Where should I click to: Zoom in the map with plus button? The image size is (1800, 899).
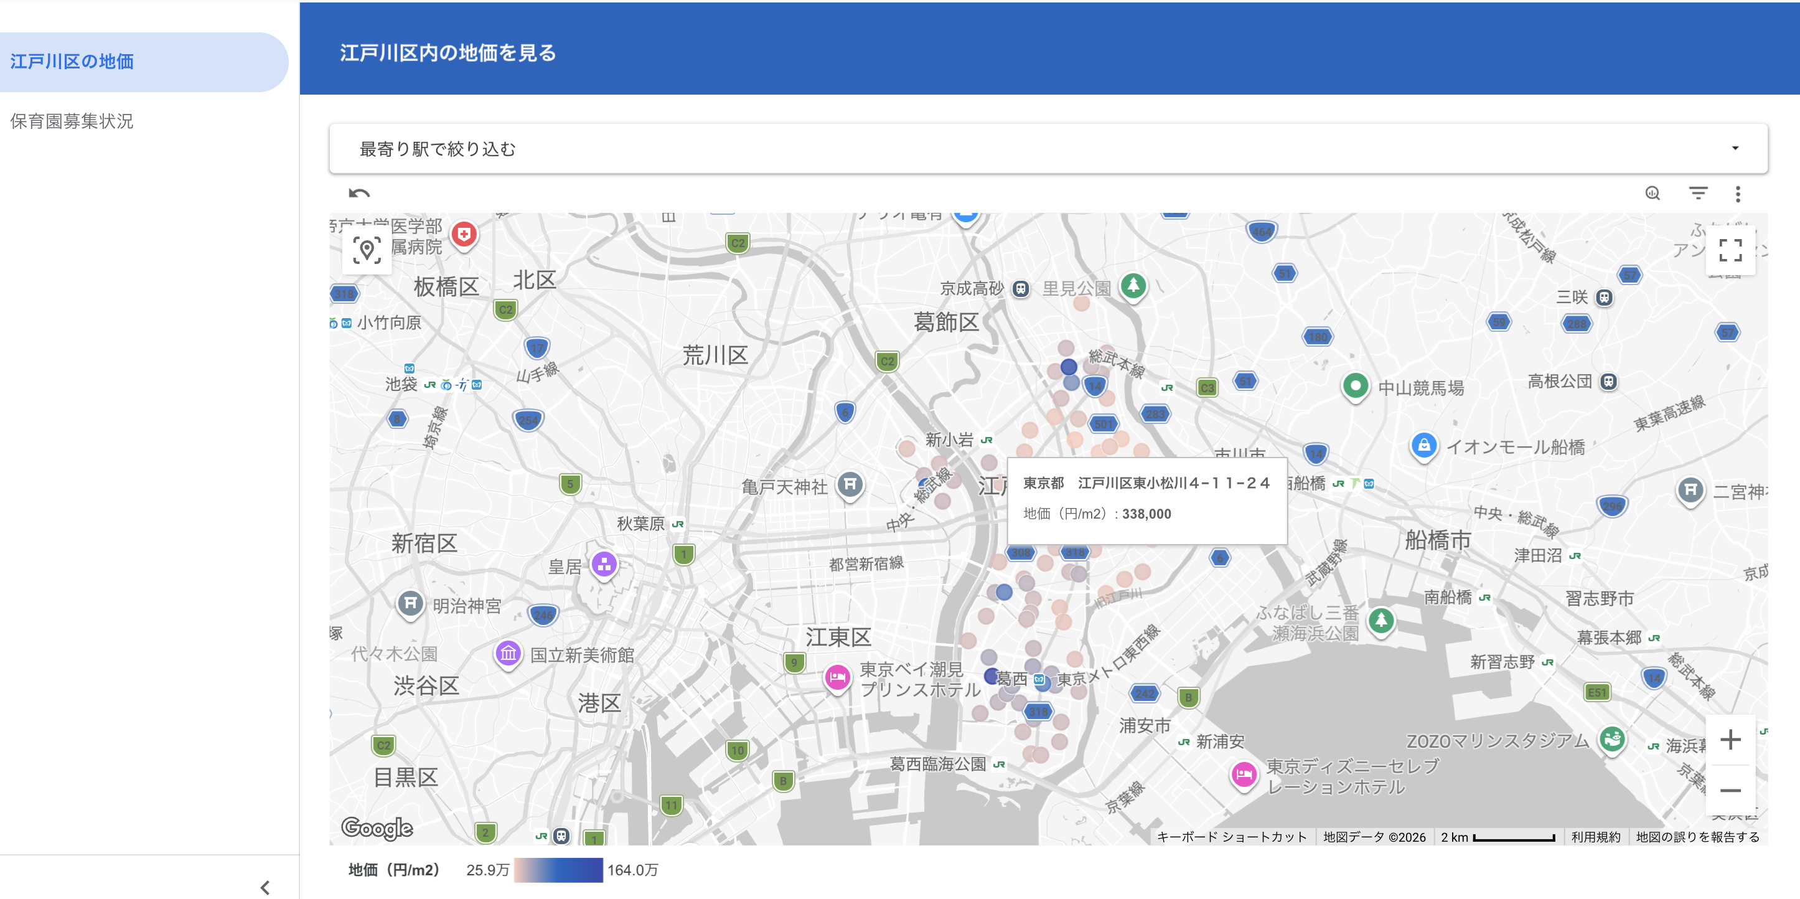coord(1730,740)
